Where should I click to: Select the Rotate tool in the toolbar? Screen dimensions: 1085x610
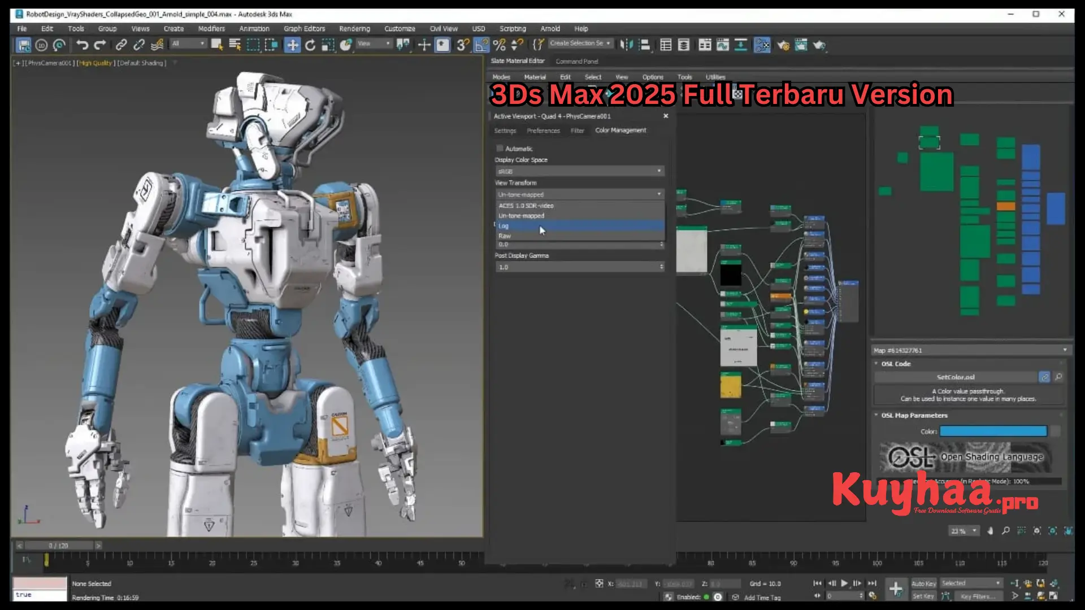(310, 45)
